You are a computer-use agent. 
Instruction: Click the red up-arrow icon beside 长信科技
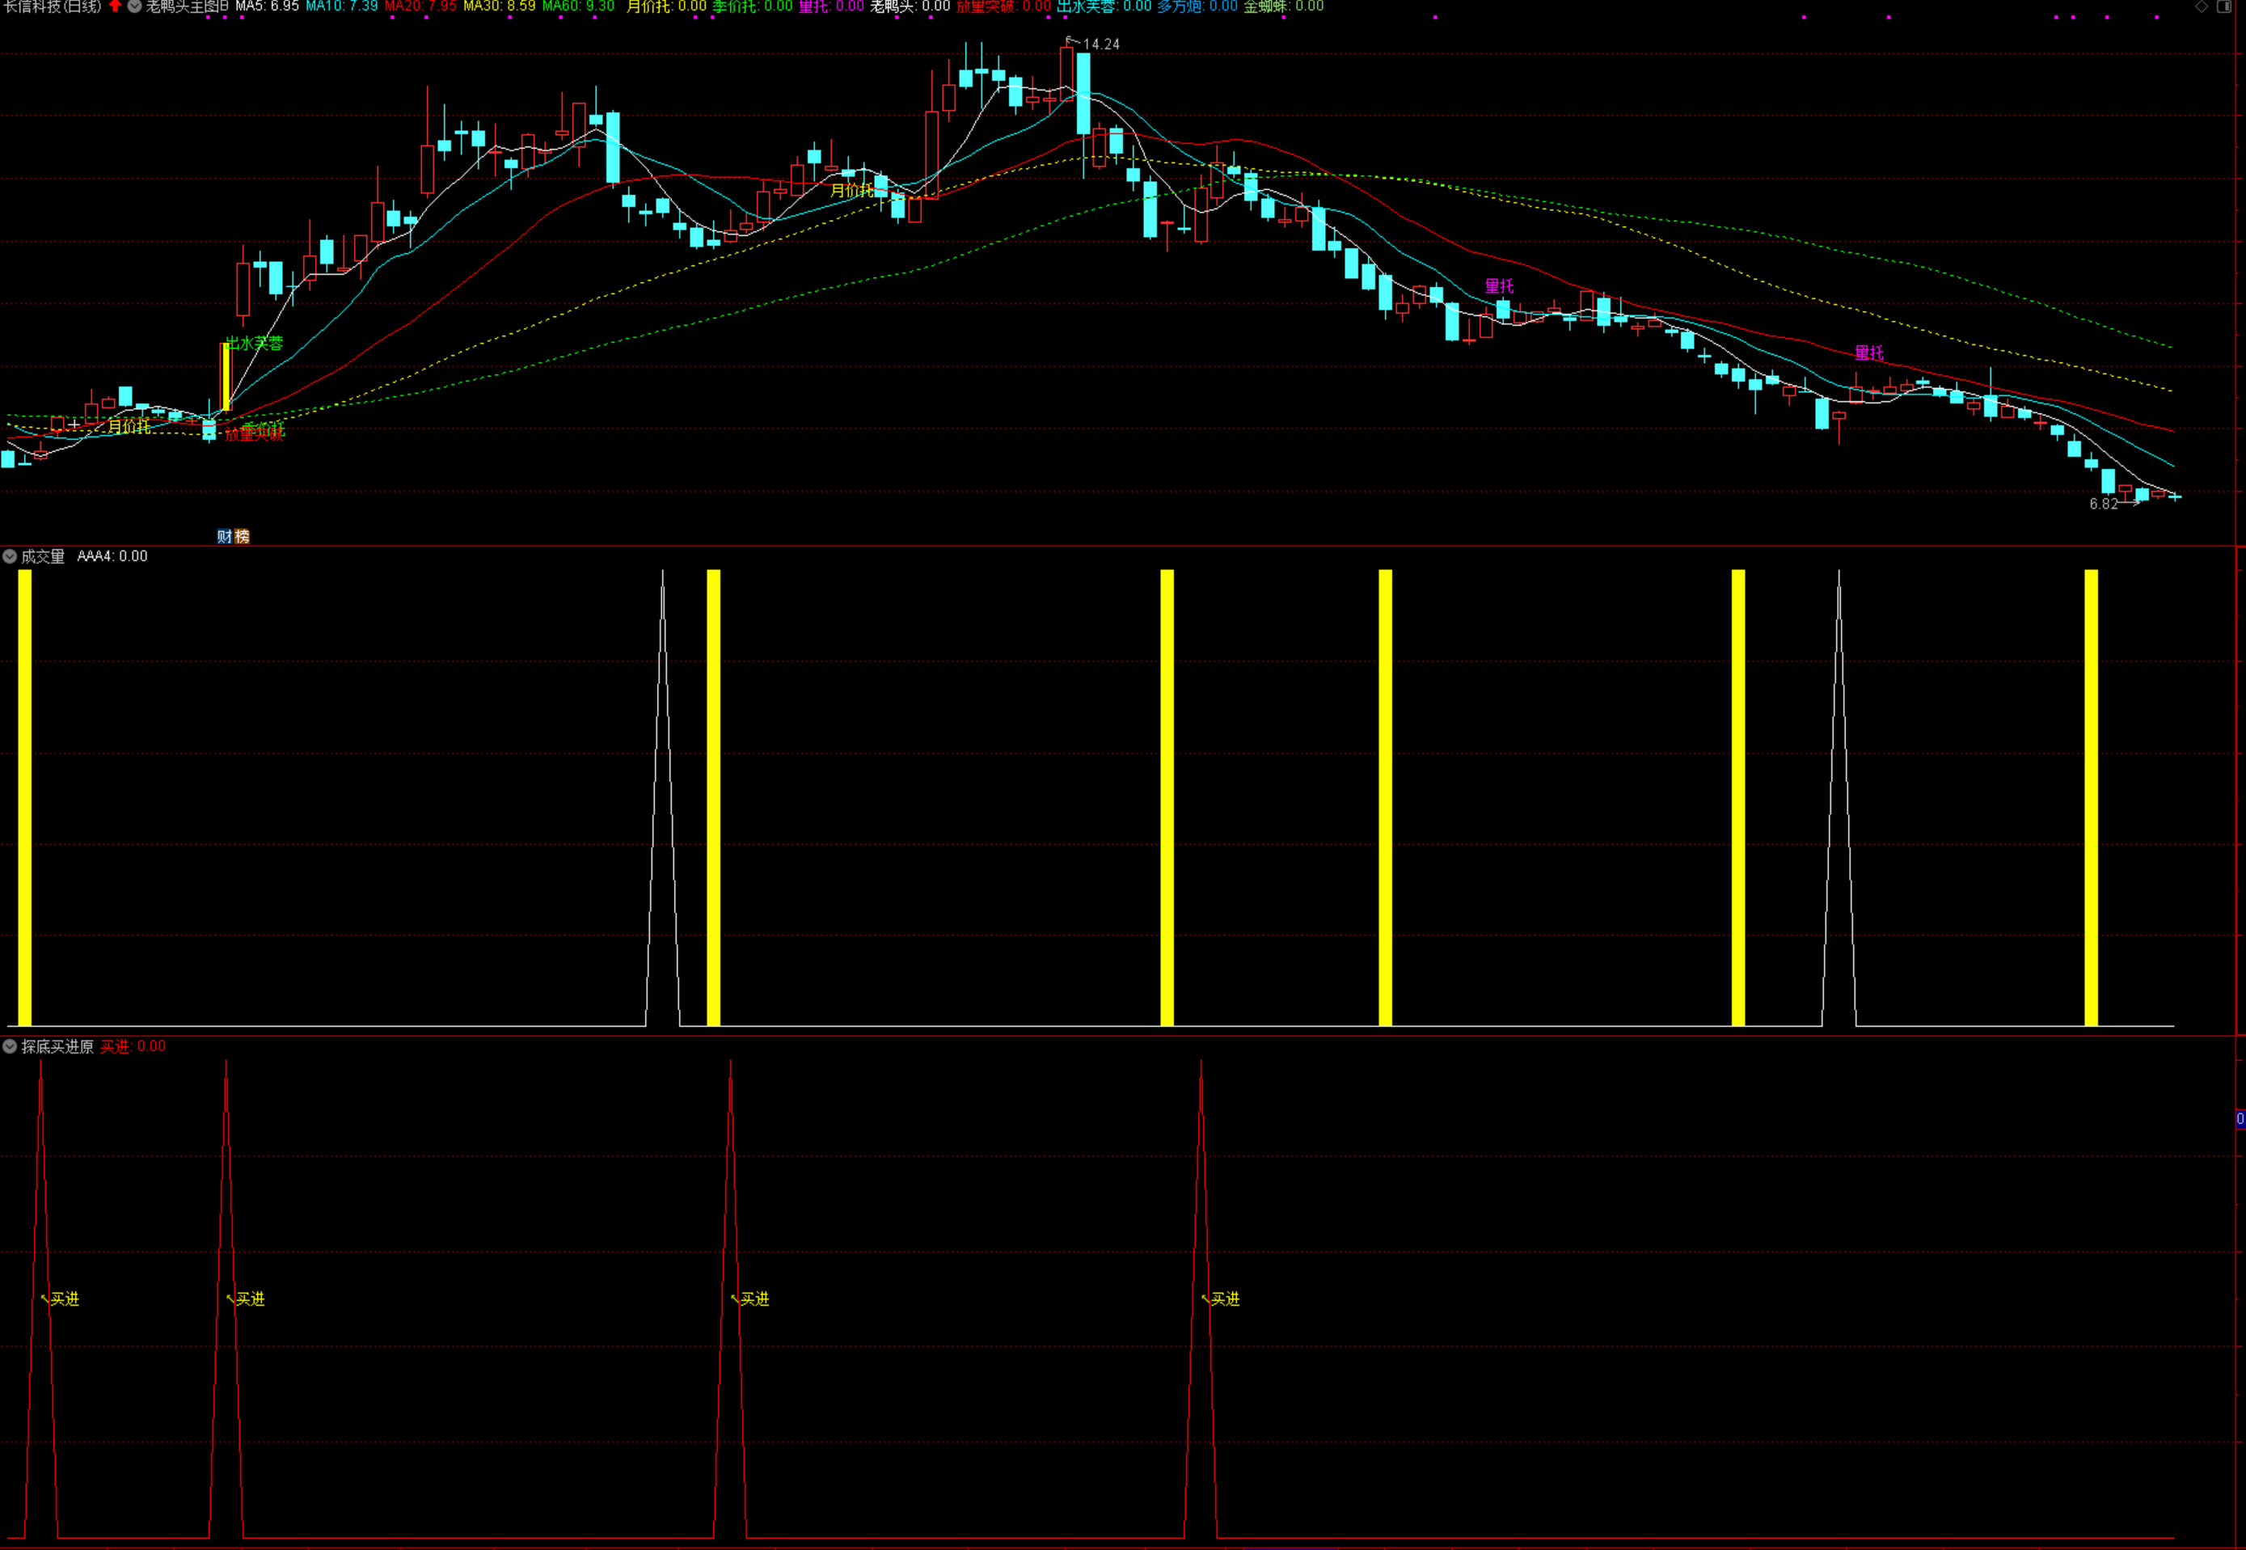click(116, 6)
